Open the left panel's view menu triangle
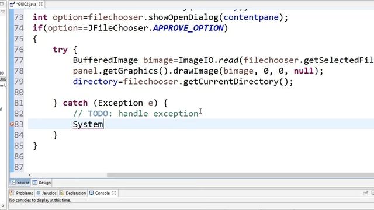Image resolution: width=374 pixels, height=210 pixels. (3, 12)
